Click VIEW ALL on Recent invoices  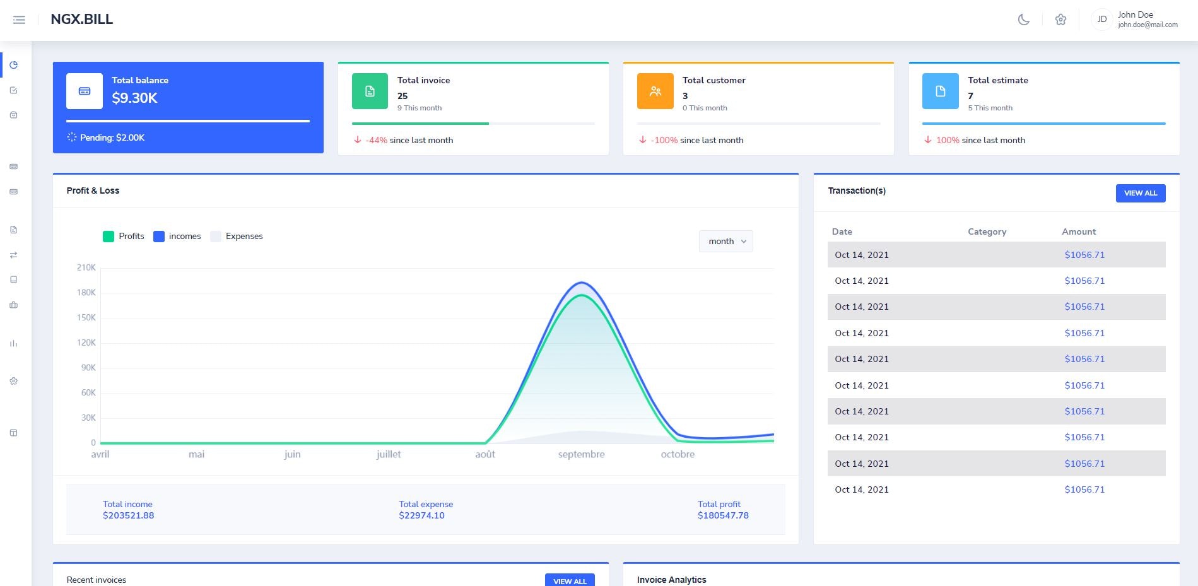[569, 581]
